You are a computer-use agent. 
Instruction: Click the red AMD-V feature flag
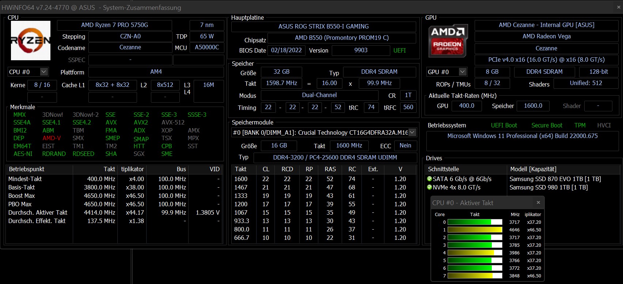(52, 138)
